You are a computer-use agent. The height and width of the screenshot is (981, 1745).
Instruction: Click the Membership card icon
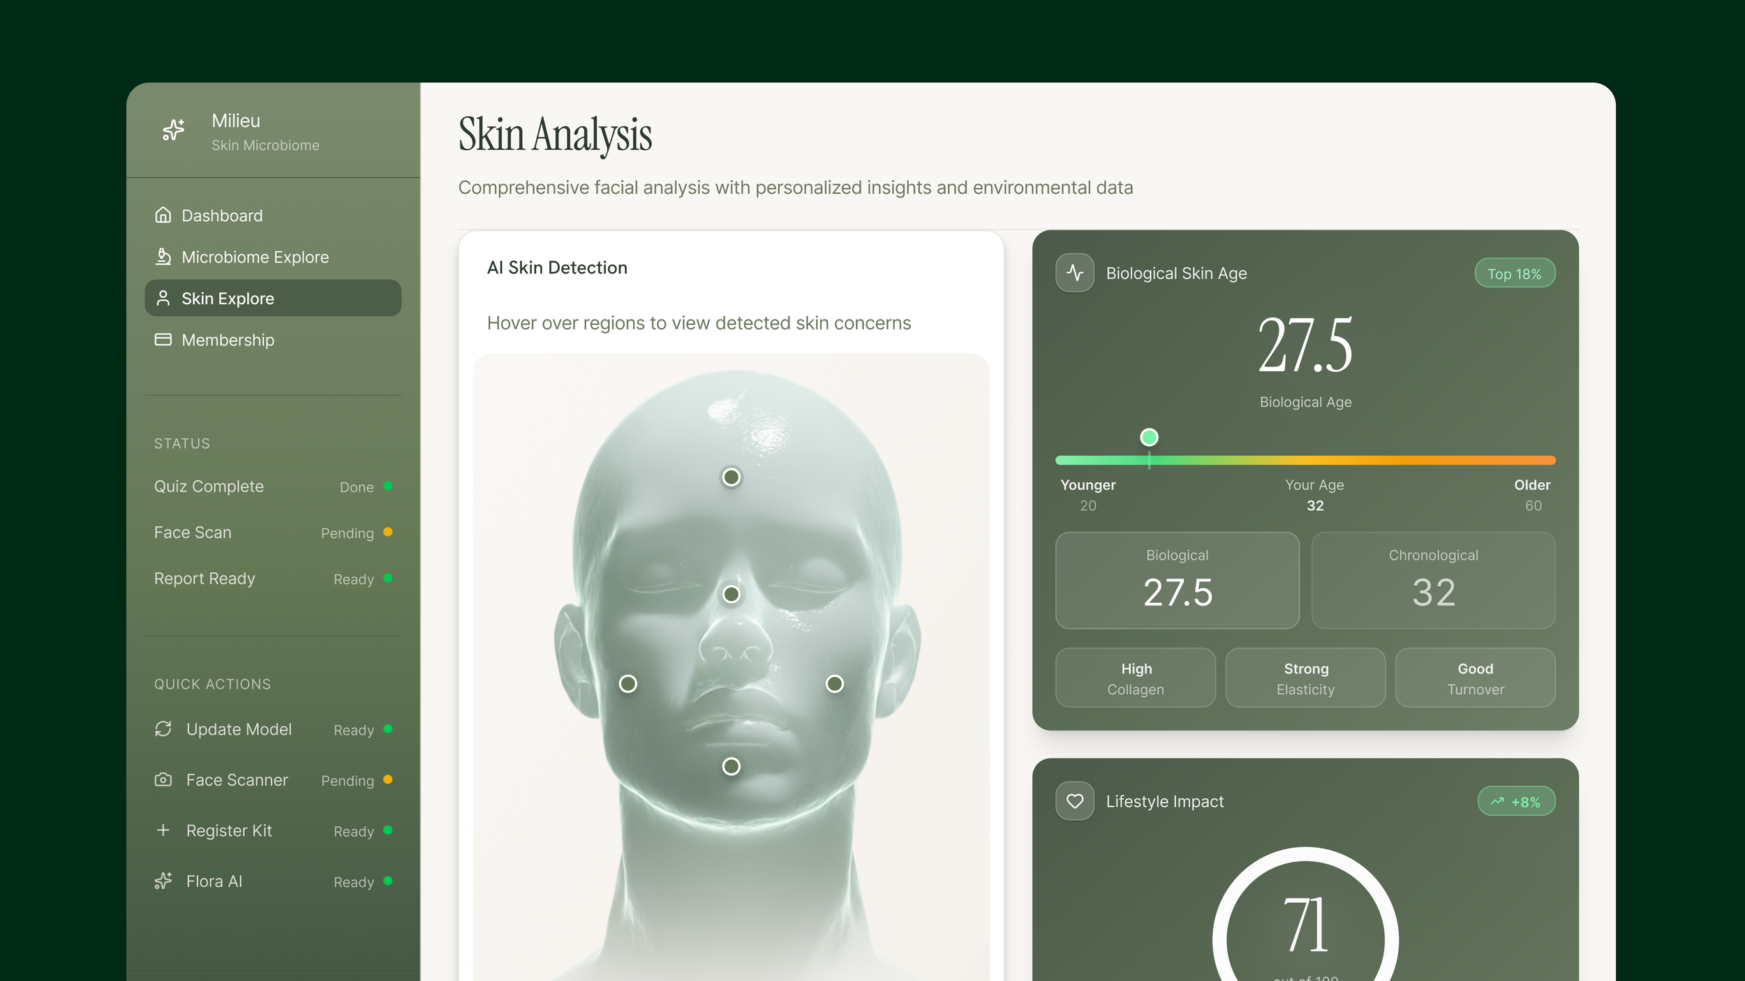[x=163, y=340]
